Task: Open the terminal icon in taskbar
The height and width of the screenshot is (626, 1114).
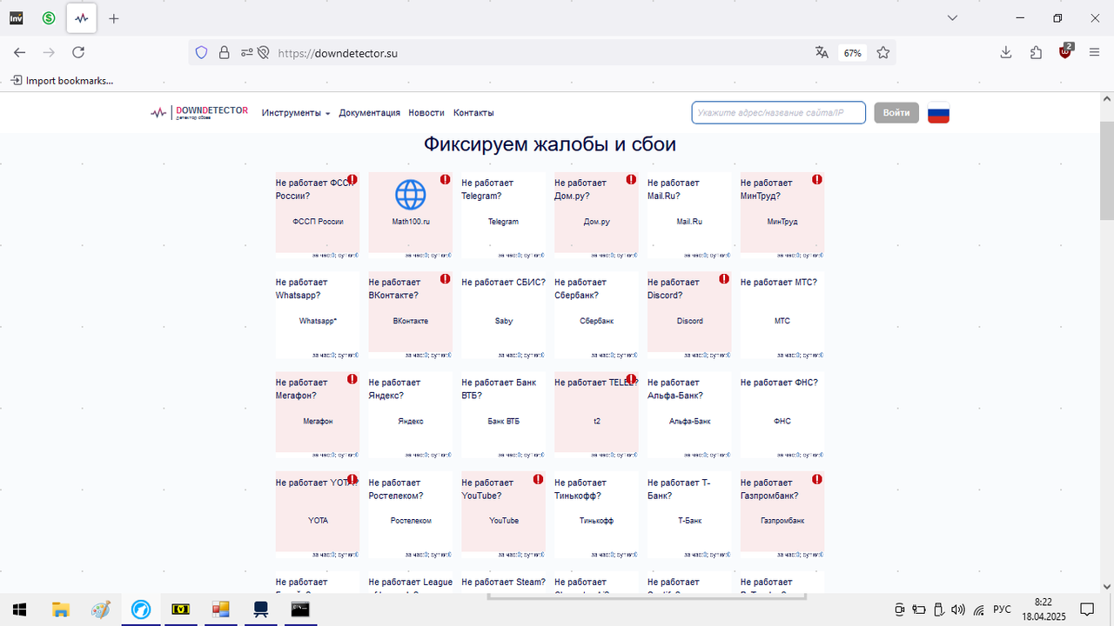Action: click(300, 609)
